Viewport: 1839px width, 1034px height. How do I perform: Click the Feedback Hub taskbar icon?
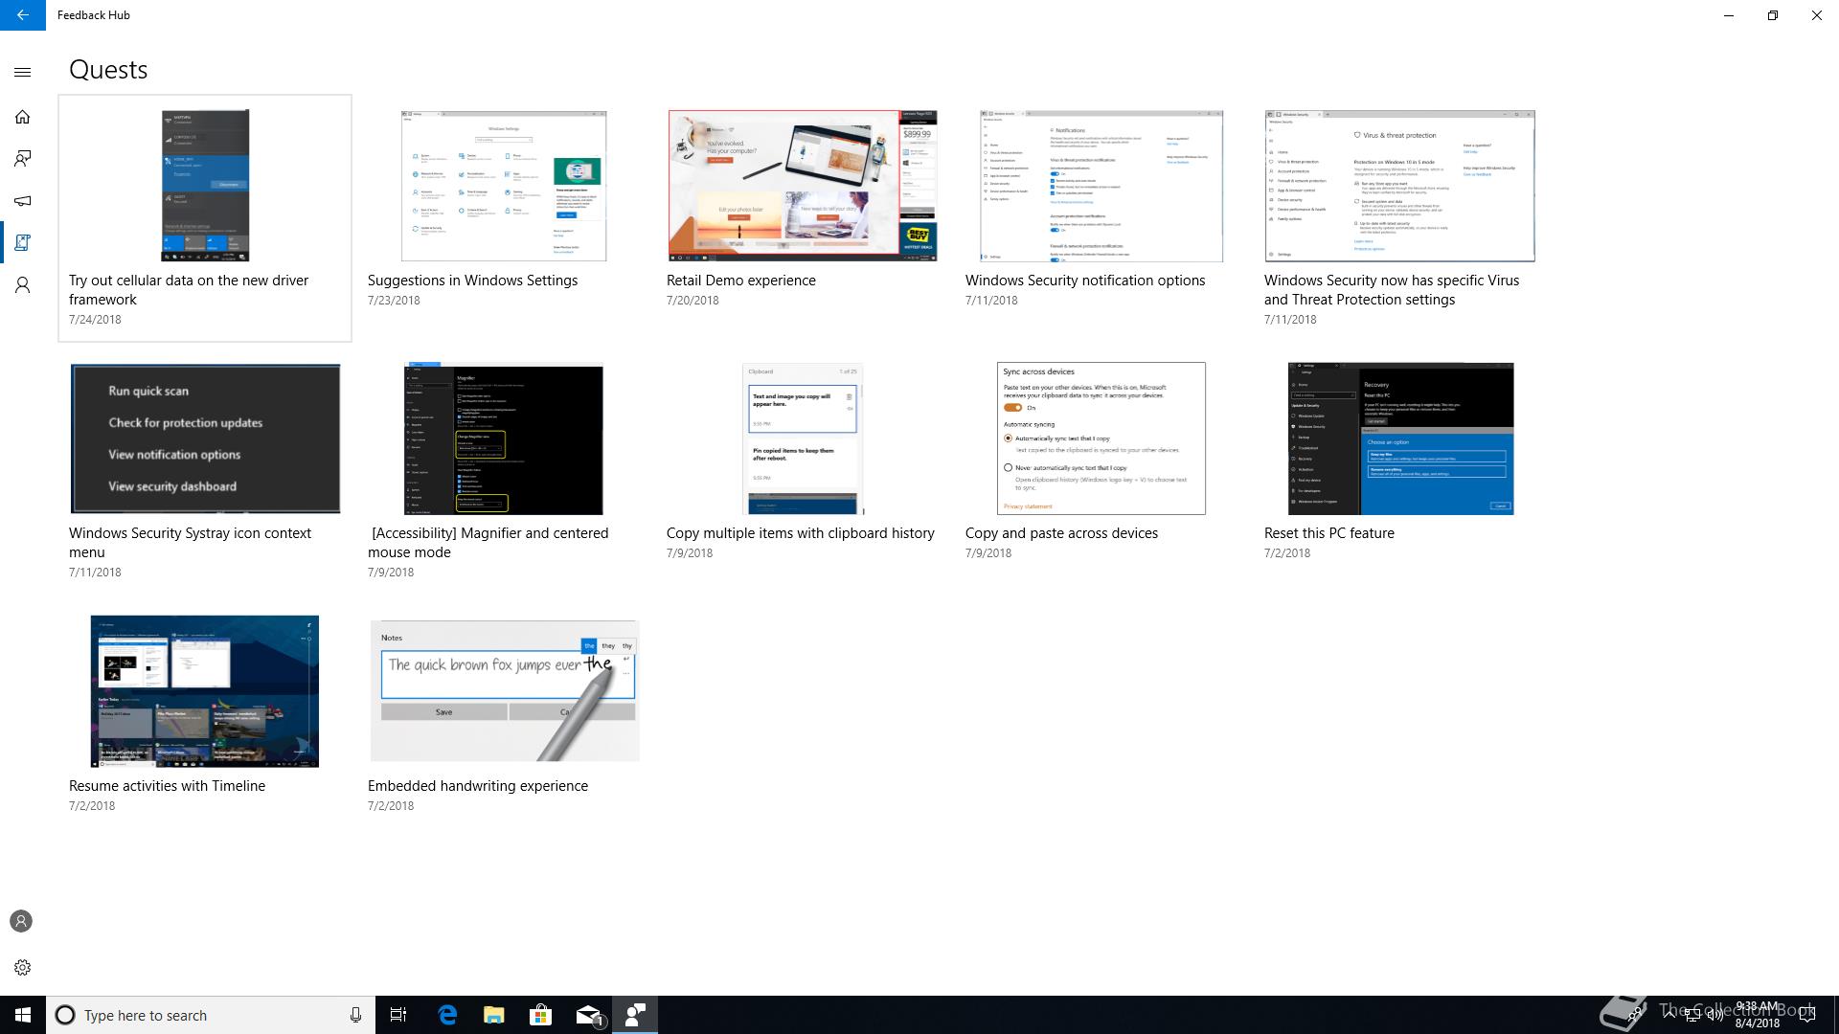tap(635, 1015)
